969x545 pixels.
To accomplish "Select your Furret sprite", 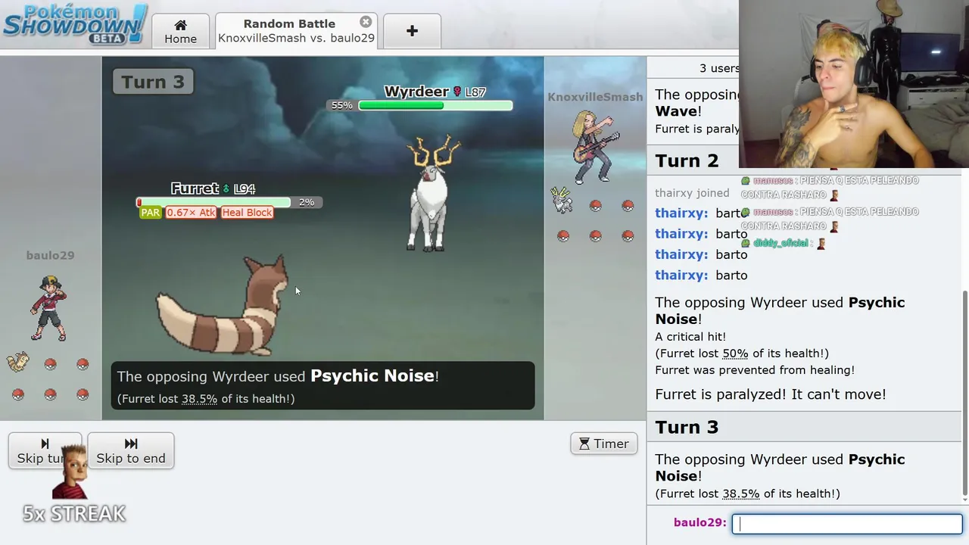I will click(223, 307).
